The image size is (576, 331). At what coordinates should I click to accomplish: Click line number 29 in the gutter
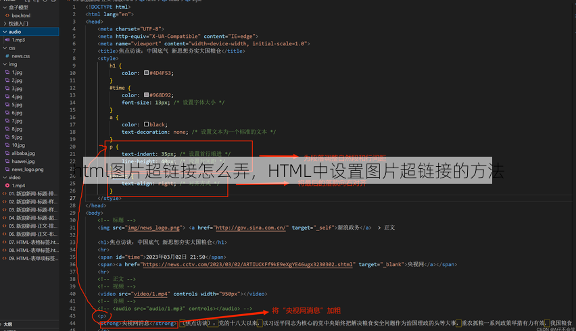point(72,213)
